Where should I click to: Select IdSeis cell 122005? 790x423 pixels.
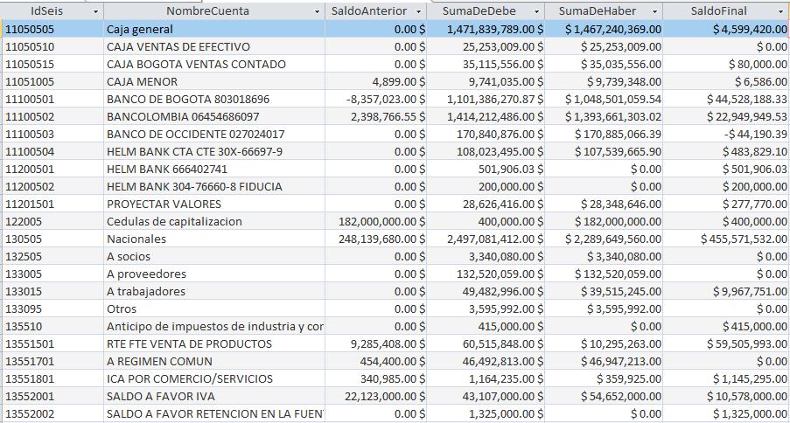point(52,222)
